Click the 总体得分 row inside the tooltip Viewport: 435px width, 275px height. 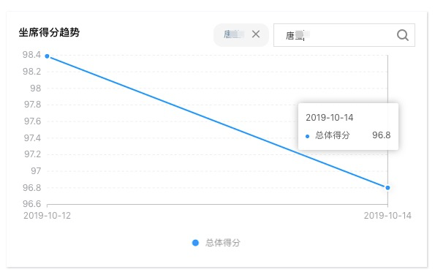[348, 135]
